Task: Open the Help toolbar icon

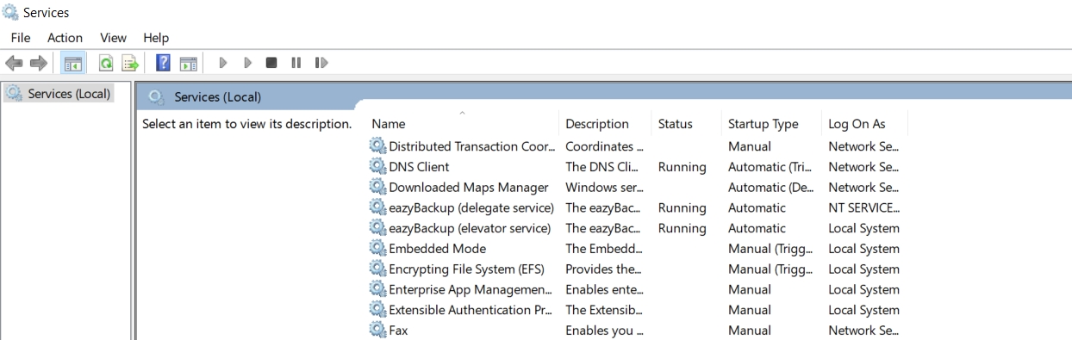Action: coord(163,63)
